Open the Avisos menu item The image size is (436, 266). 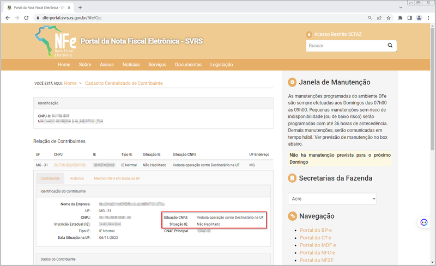(107, 64)
